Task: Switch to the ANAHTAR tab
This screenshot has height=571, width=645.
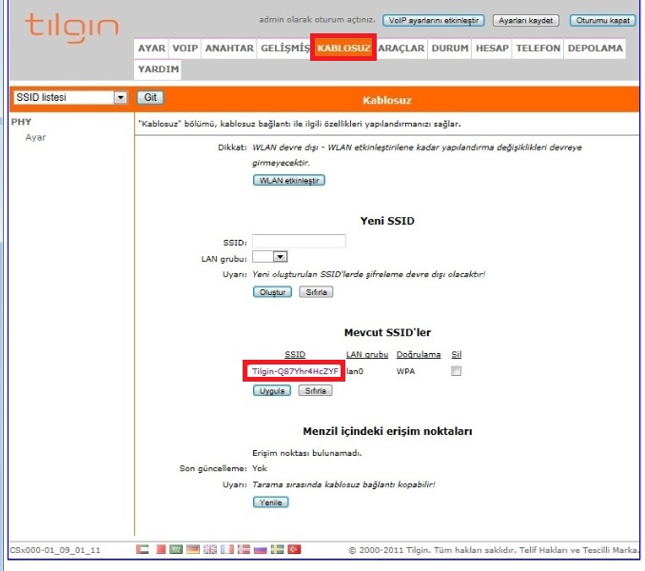Action: point(229,49)
